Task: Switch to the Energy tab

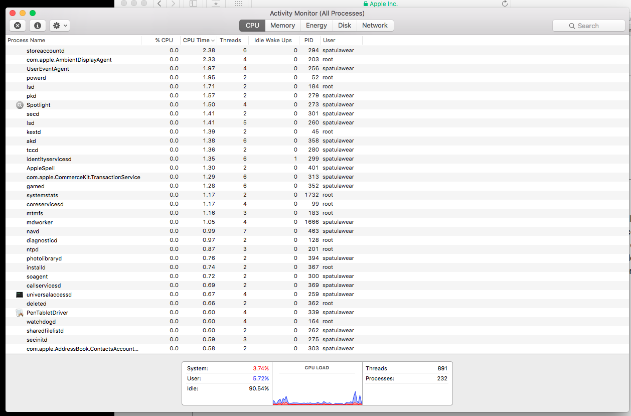Action: pos(317,26)
